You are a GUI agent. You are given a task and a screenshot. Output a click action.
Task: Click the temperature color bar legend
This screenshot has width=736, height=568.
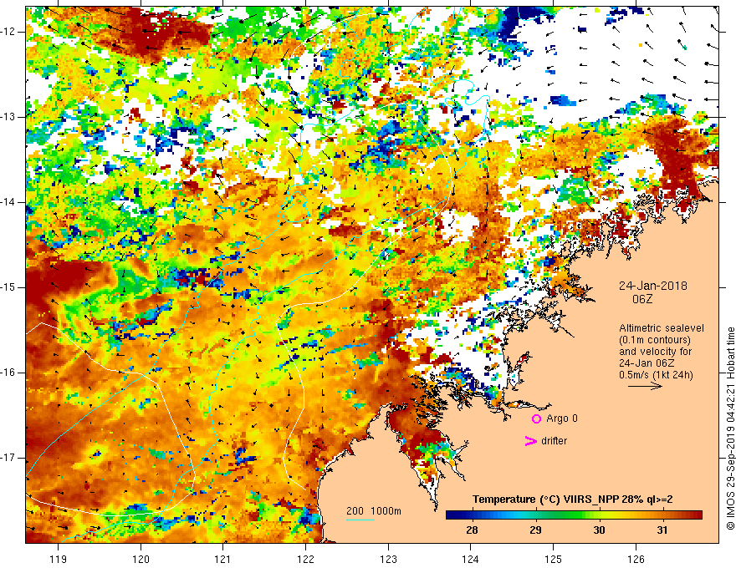(574, 515)
